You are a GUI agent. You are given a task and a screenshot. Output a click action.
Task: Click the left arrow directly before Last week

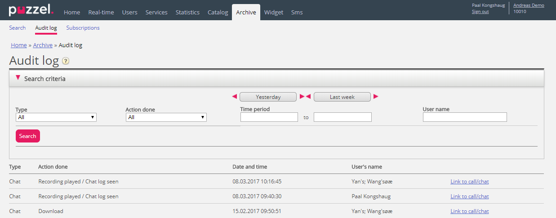(308, 97)
